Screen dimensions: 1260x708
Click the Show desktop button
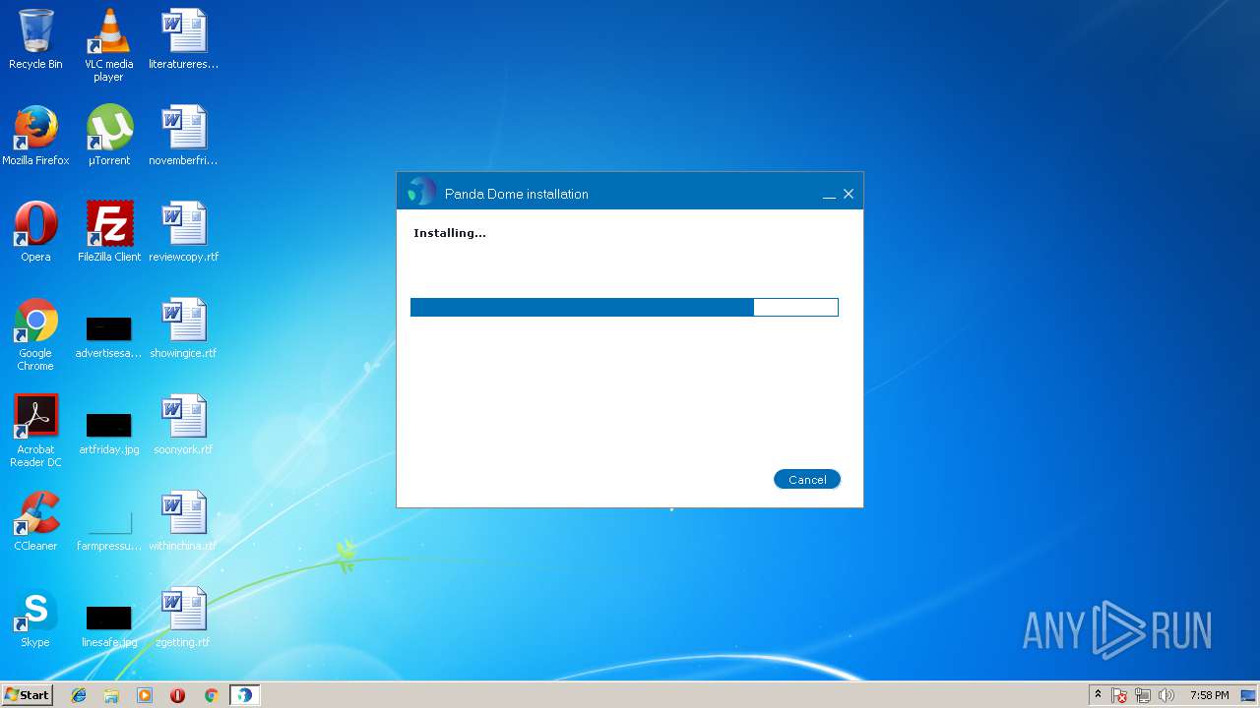1249,695
